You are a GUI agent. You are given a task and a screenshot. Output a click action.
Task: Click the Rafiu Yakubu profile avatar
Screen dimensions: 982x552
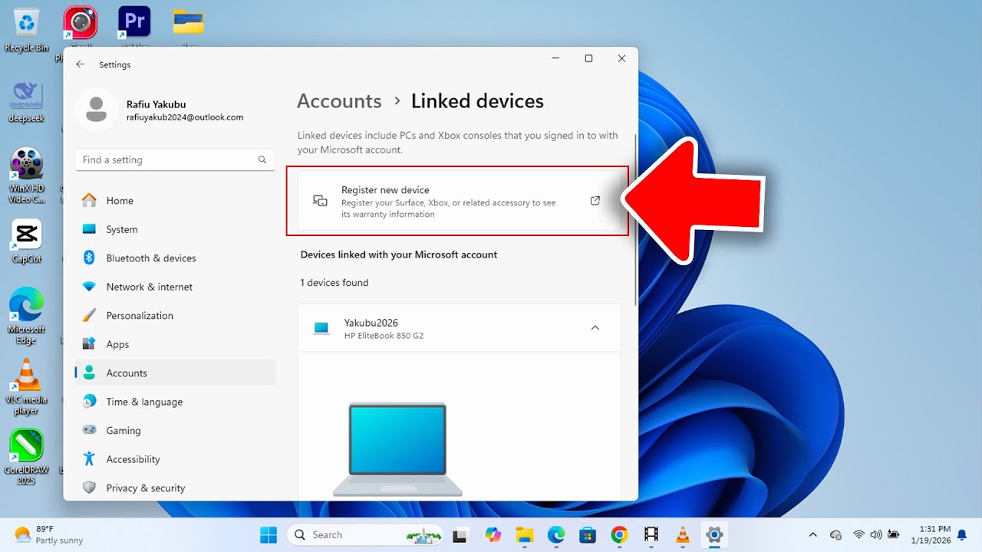pos(96,110)
